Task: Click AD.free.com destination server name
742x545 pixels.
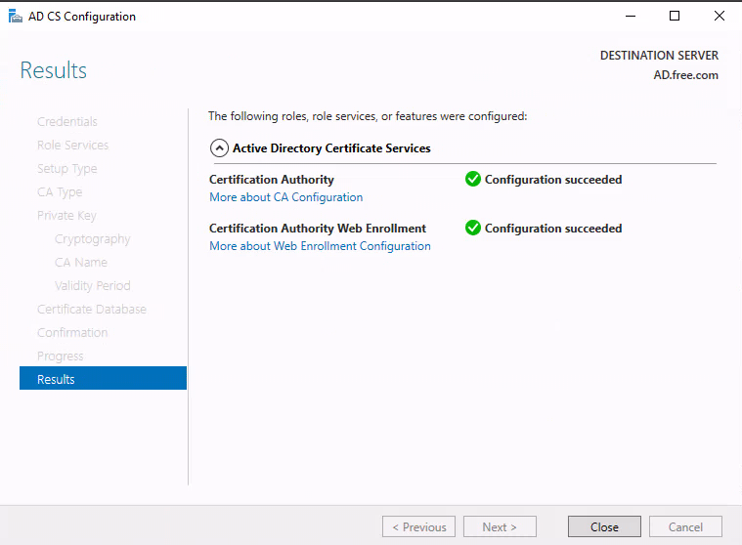Action: pyautogui.click(x=685, y=75)
